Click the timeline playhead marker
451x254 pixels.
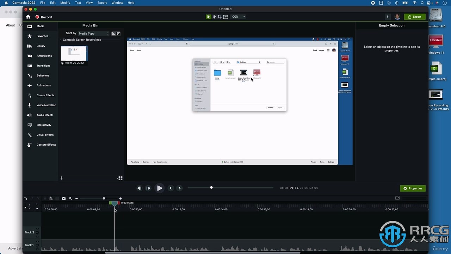coord(115,204)
